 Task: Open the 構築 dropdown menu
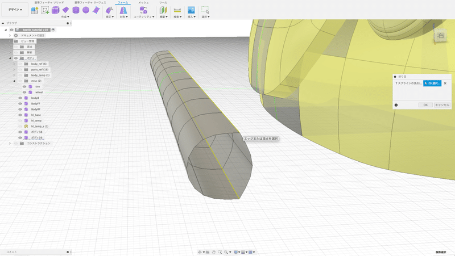pyautogui.click(x=163, y=17)
